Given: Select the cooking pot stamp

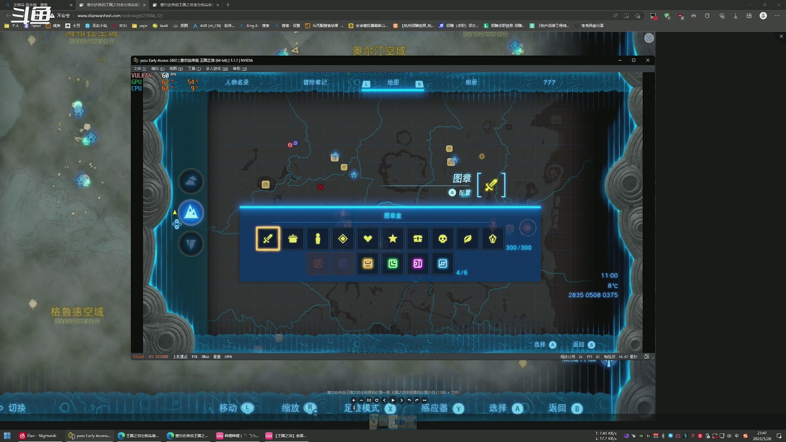Looking at the screenshot, I should click(293, 239).
